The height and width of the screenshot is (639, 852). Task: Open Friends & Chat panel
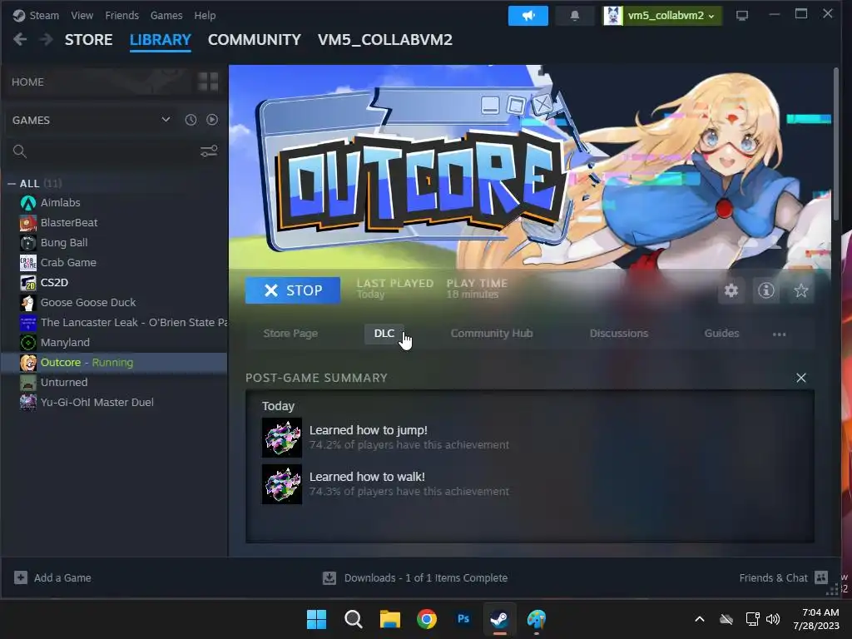(783, 577)
